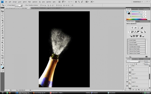151x94 pixels.
Task: Select the Path Selection tool
Action: (x=3, y=50)
